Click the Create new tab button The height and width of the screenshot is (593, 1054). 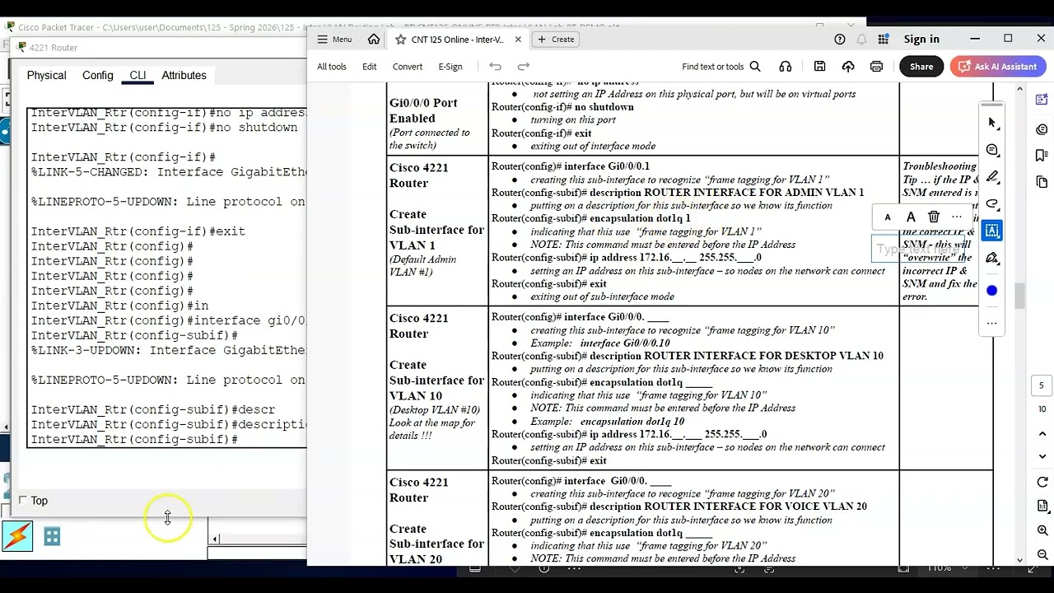(x=556, y=40)
